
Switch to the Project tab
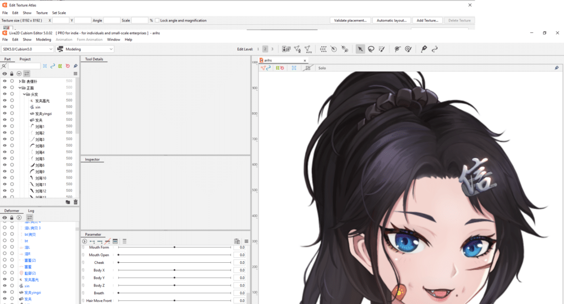[x=25, y=59]
